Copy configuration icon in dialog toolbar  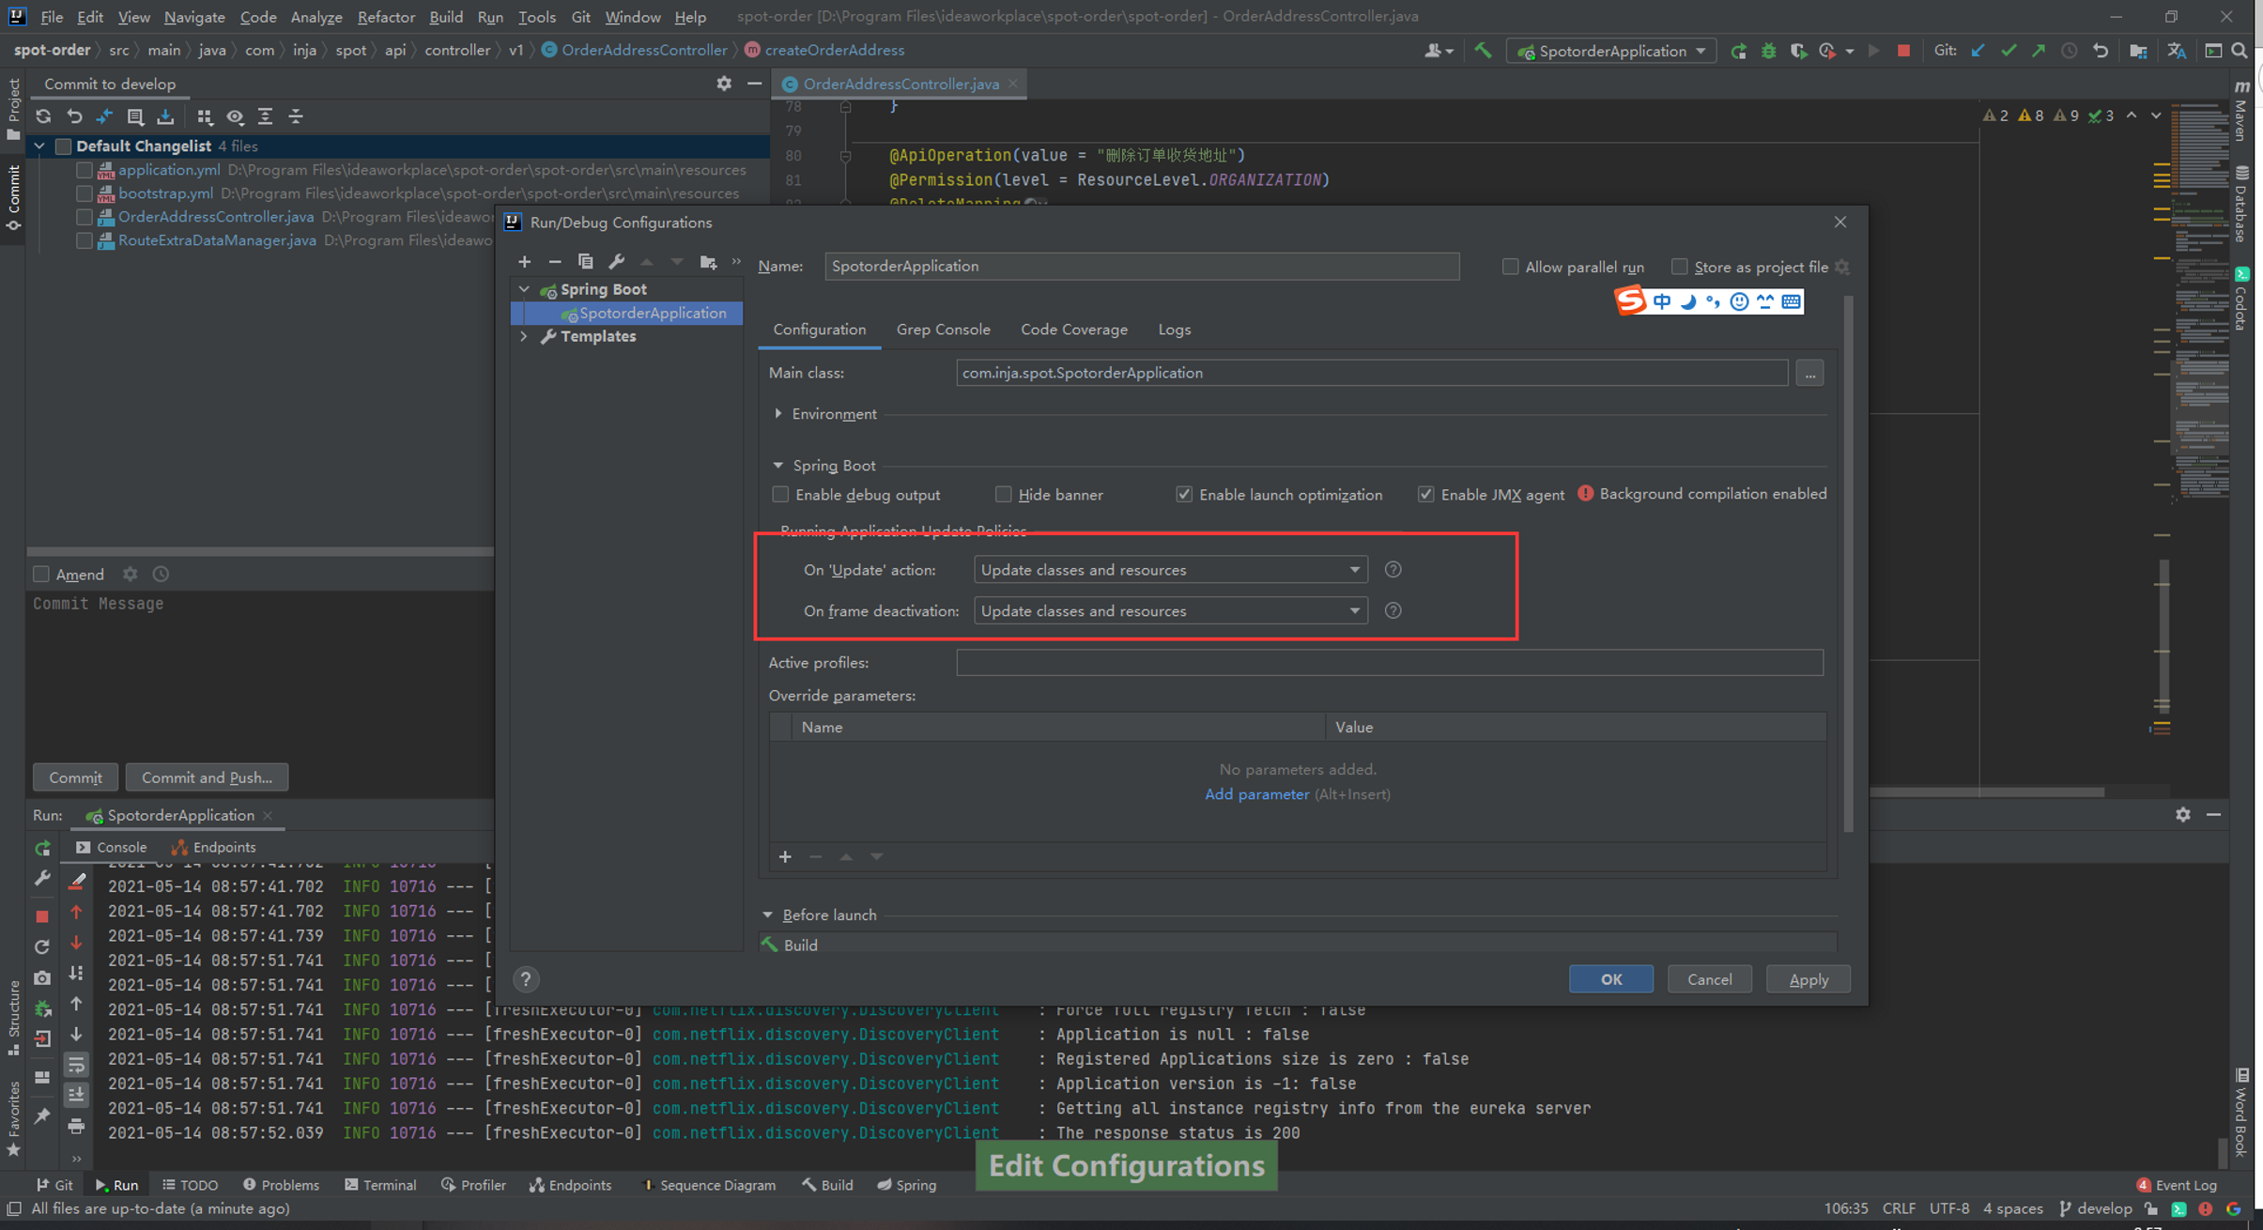coord(585,262)
